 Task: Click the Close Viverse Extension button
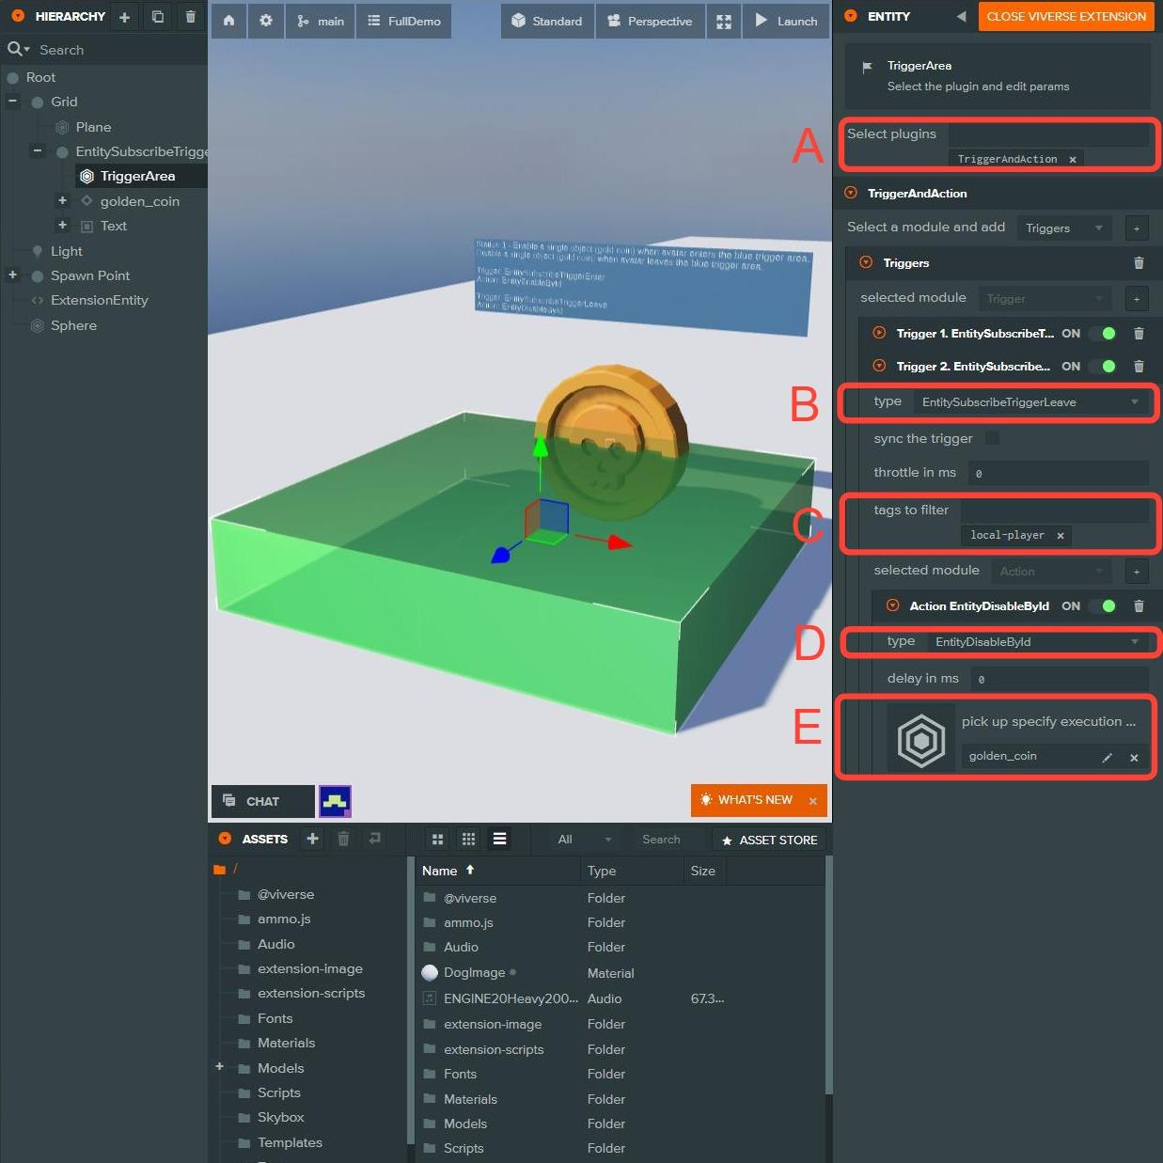(1065, 17)
